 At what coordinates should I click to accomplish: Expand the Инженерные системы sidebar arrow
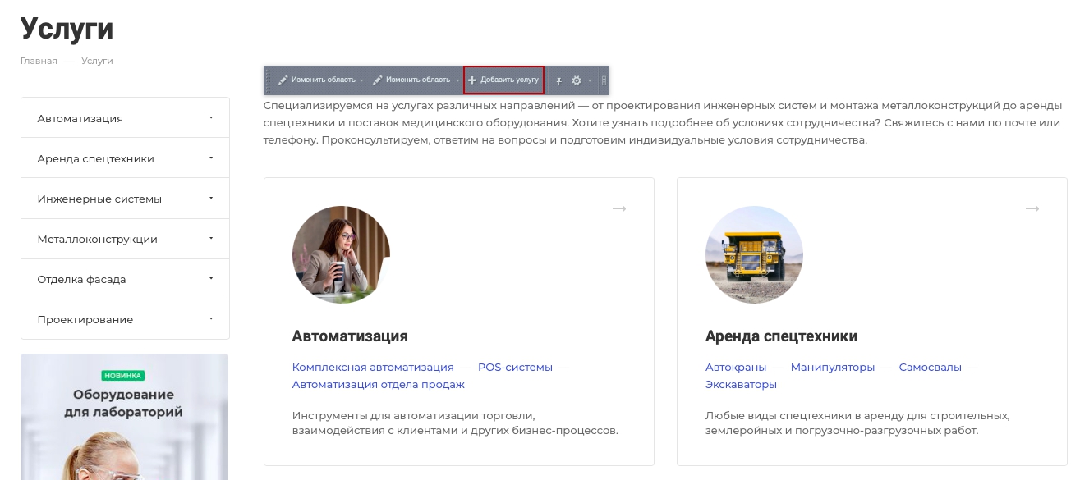point(211,198)
